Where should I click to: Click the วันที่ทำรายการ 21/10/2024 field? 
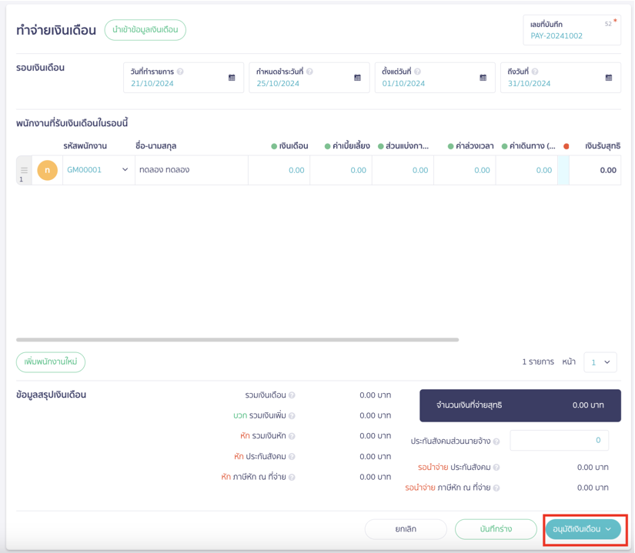183,78
